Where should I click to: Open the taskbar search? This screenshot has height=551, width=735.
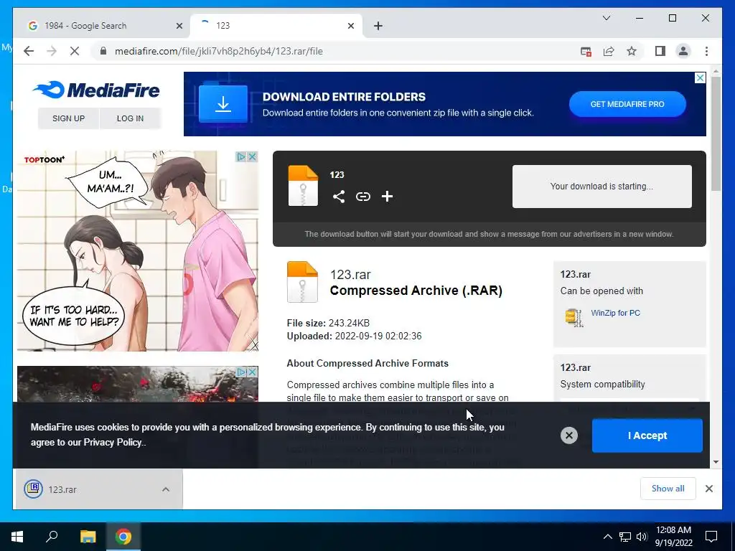[x=52, y=537]
